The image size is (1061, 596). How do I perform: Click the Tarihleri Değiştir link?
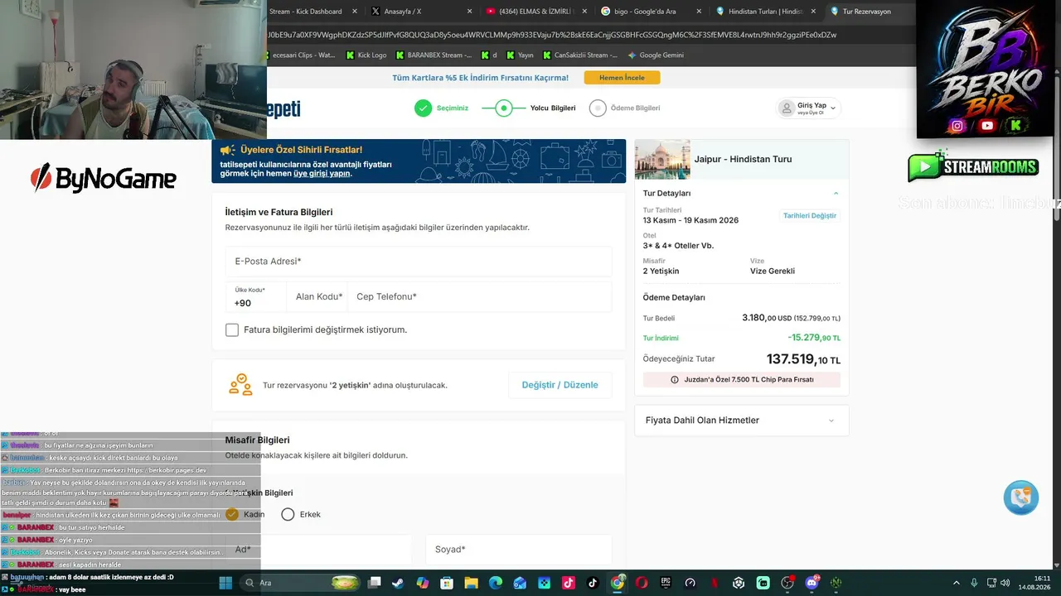click(810, 215)
